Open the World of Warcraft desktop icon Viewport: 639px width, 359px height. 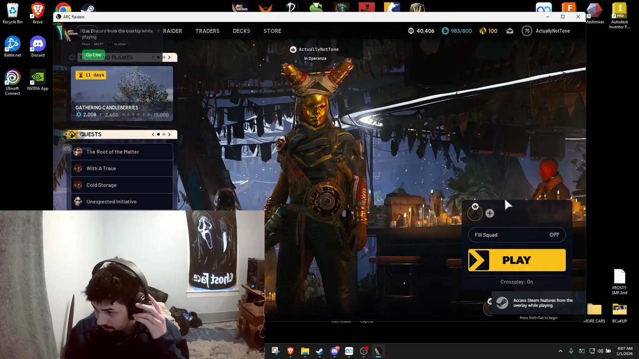(x=418, y=7)
